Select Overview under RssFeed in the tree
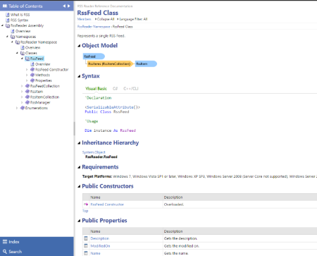 [x=43, y=64]
